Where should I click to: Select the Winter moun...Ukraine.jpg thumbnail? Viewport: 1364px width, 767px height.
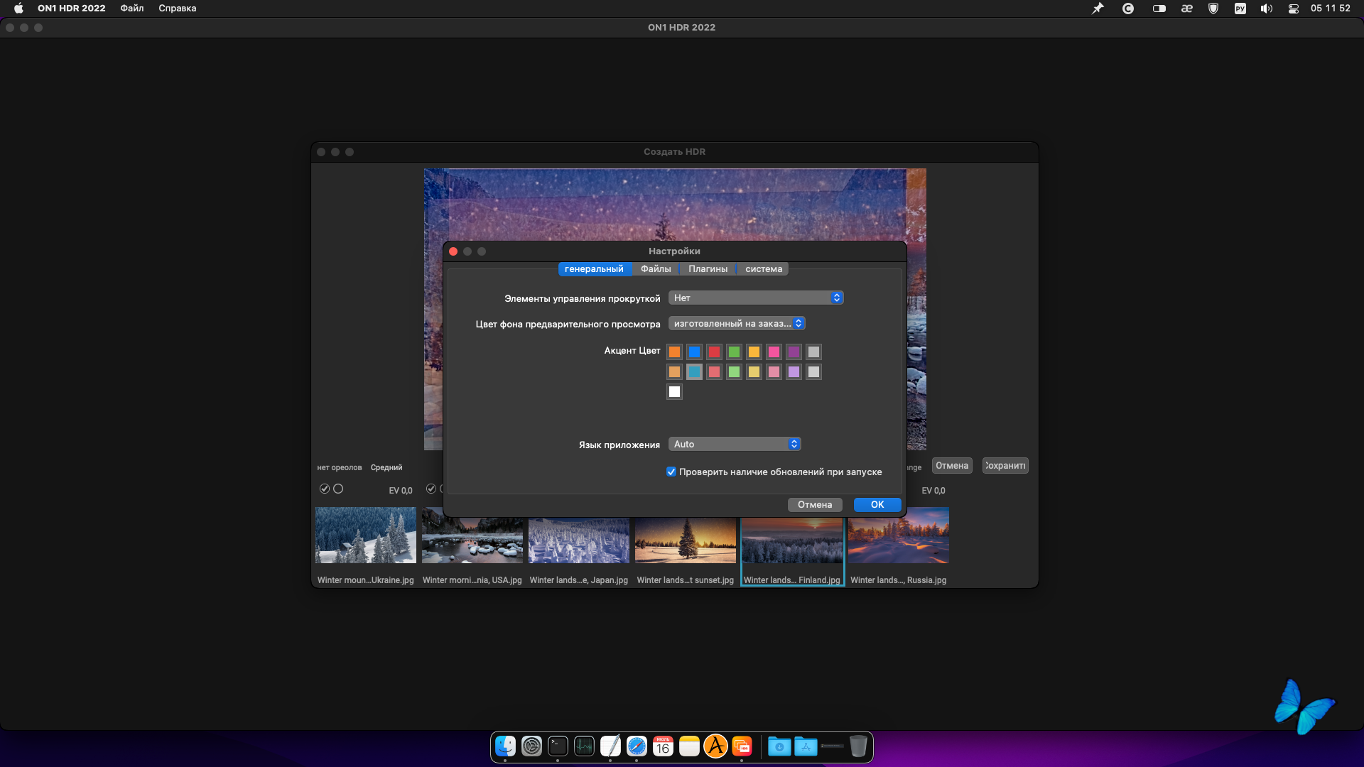(366, 535)
